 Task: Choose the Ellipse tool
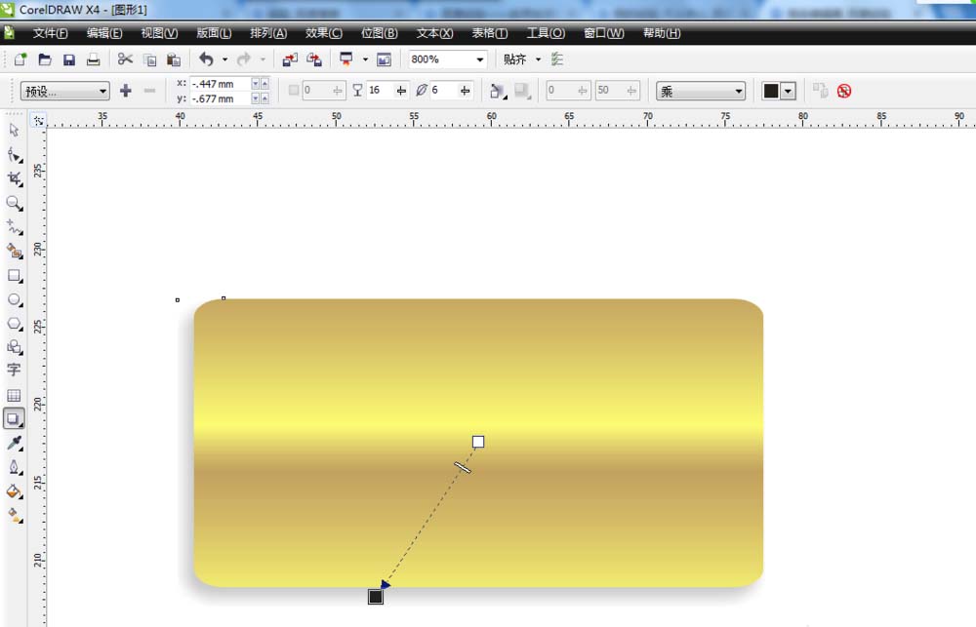[x=14, y=299]
